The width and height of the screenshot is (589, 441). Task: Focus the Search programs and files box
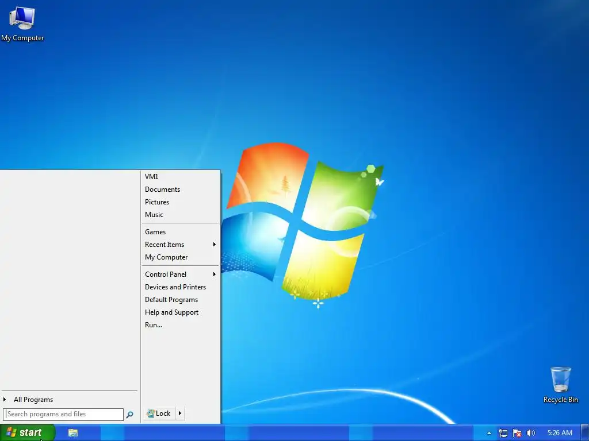pyautogui.click(x=63, y=415)
